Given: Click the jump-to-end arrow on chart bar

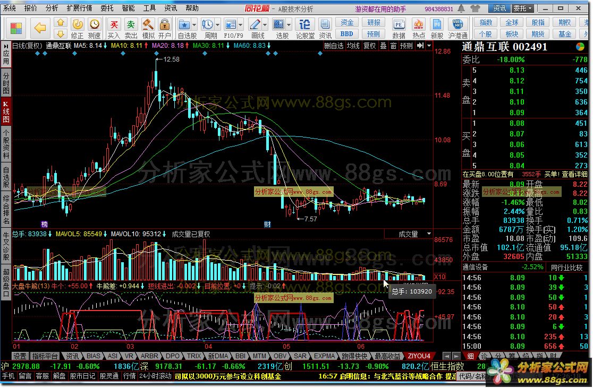Looking at the screenshot, I should 420,46.
